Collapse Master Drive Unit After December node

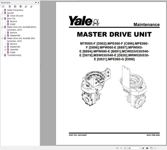pos(2,38)
